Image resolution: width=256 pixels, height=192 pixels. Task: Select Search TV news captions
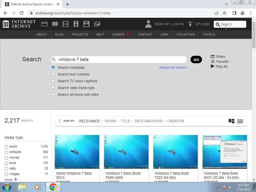[x=53, y=81]
